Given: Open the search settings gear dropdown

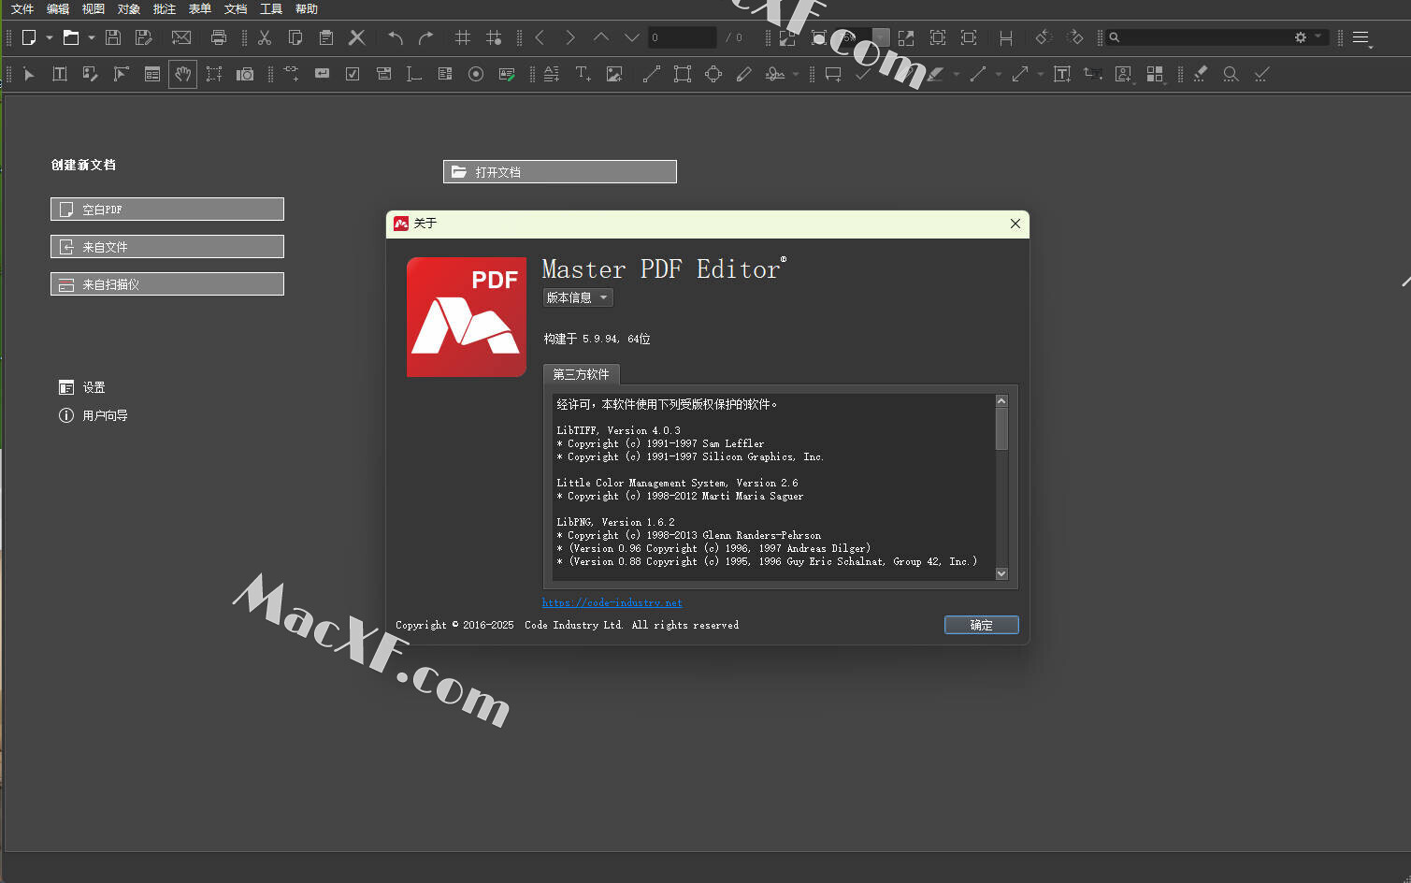Looking at the screenshot, I should point(1308,37).
